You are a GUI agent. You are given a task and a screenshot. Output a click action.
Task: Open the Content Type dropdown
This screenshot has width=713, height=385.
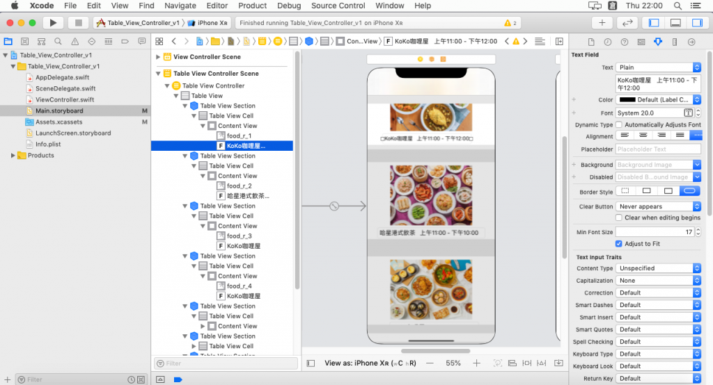[658, 268]
